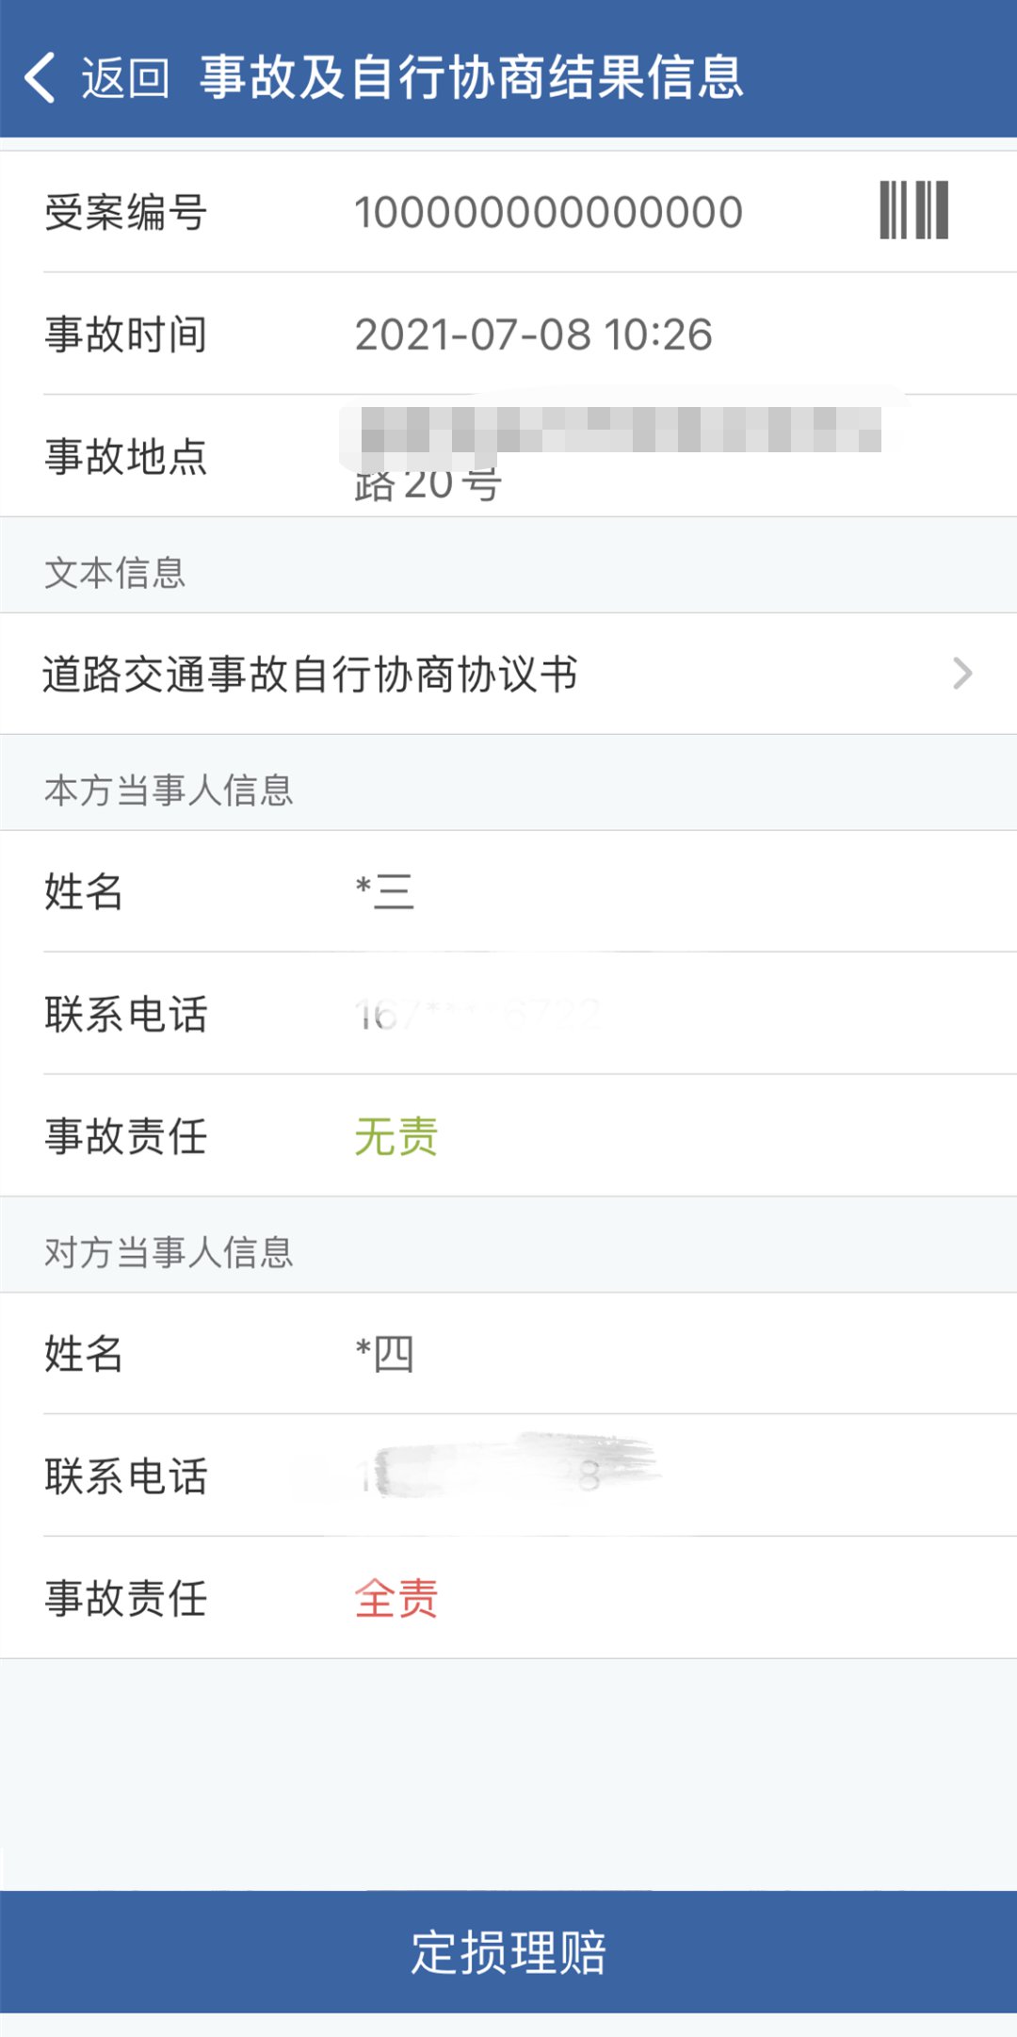Select the red 全责 liability label

[x=395, y=1599]
